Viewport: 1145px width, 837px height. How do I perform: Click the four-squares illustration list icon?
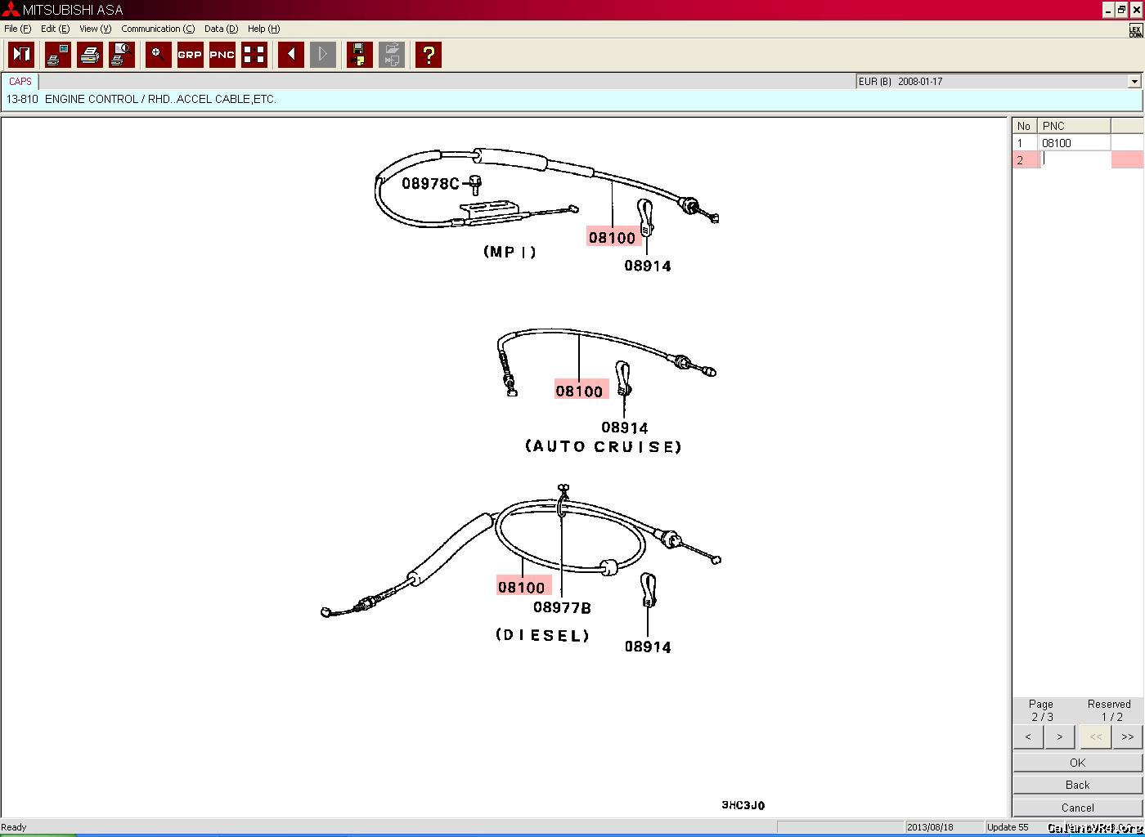254,55
